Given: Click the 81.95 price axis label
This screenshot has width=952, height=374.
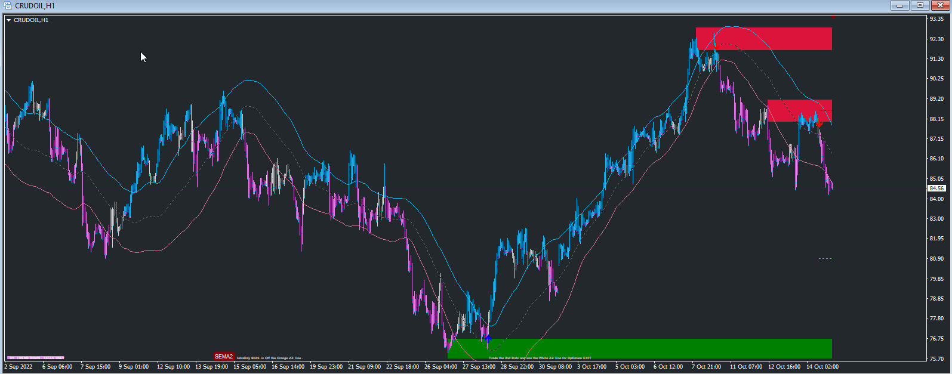Looking at the screenshot, I should 936,239.
